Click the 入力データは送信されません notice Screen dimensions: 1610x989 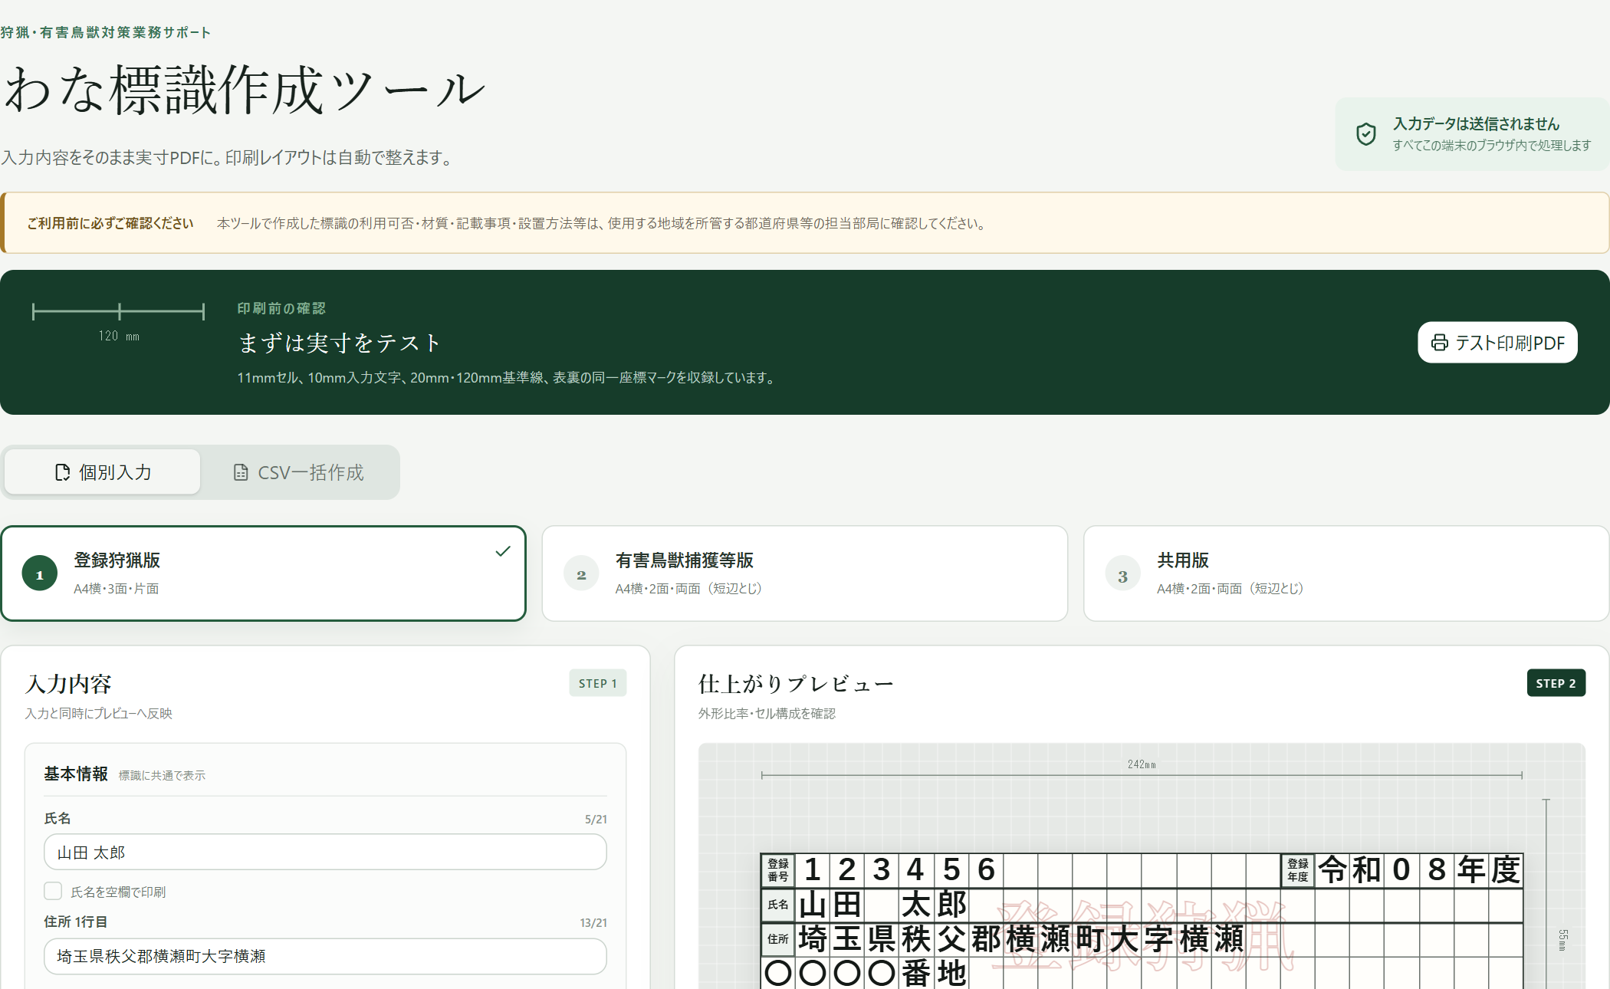pyautogui.click(x=1472, y=134)
